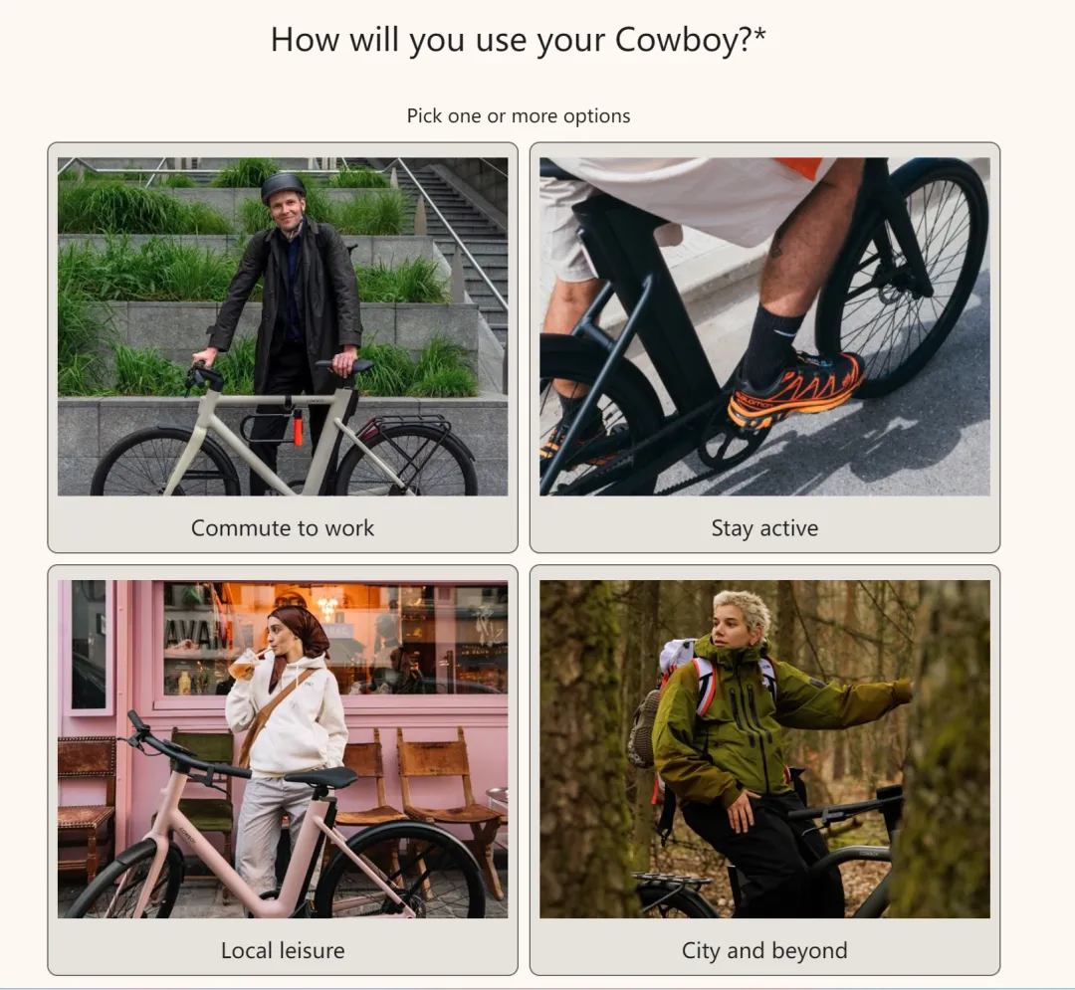Viewport: 1075px width, 990px height.
Task: Click the forest rider in green jacket photo
Action: (x=764, y=749)
